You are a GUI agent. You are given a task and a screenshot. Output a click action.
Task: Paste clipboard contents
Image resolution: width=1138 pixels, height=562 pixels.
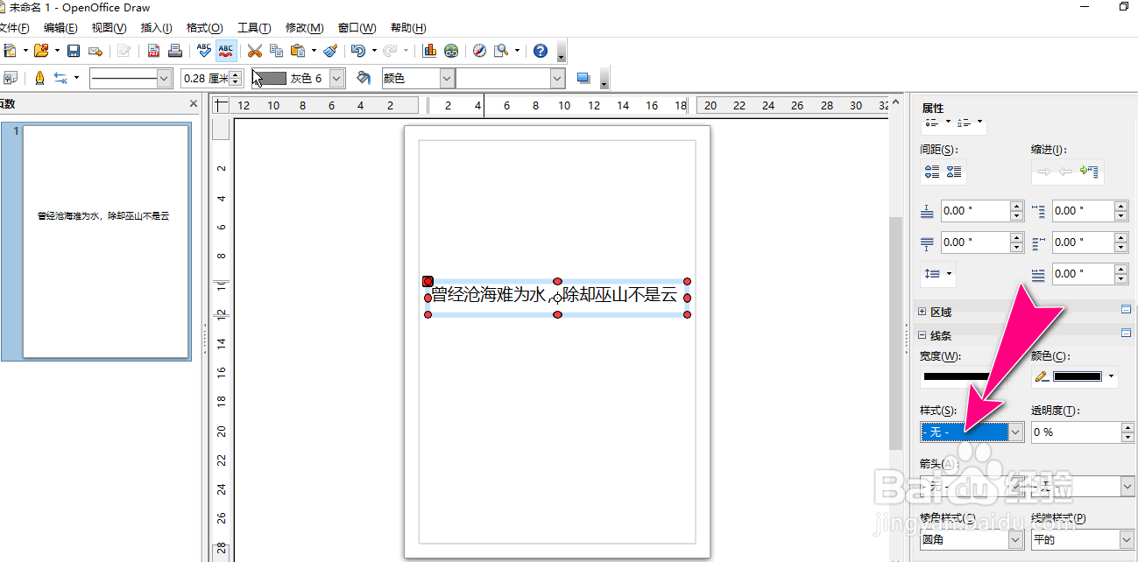[296, 51]
